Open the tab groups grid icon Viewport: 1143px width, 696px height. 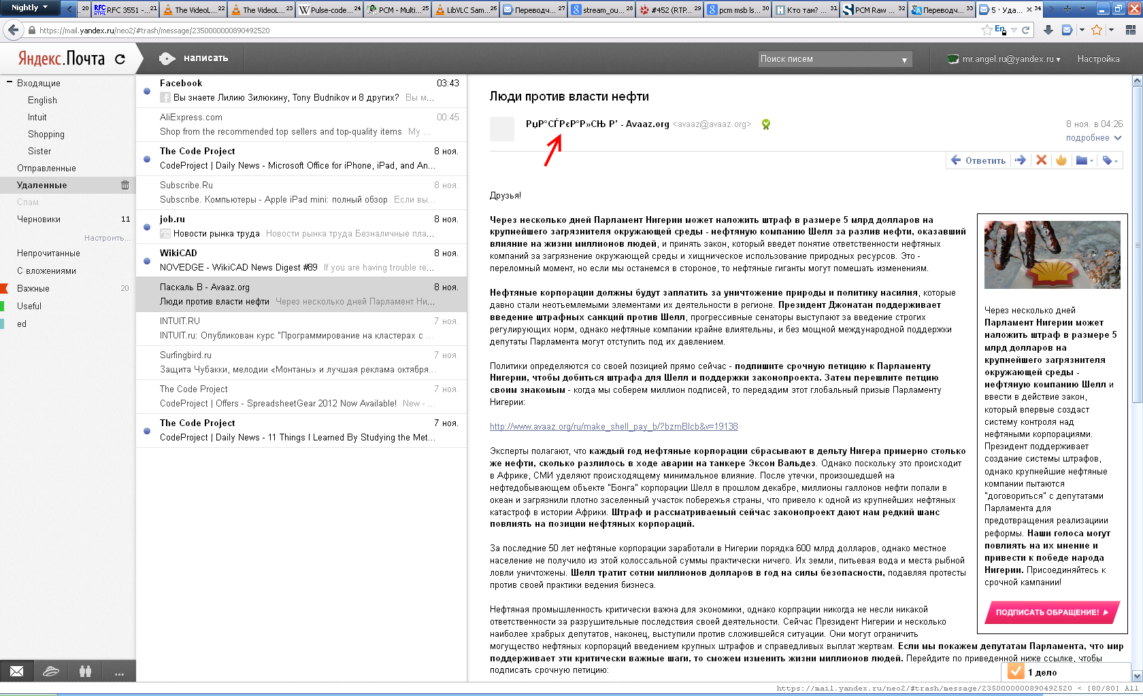(x=1131, y=30)
